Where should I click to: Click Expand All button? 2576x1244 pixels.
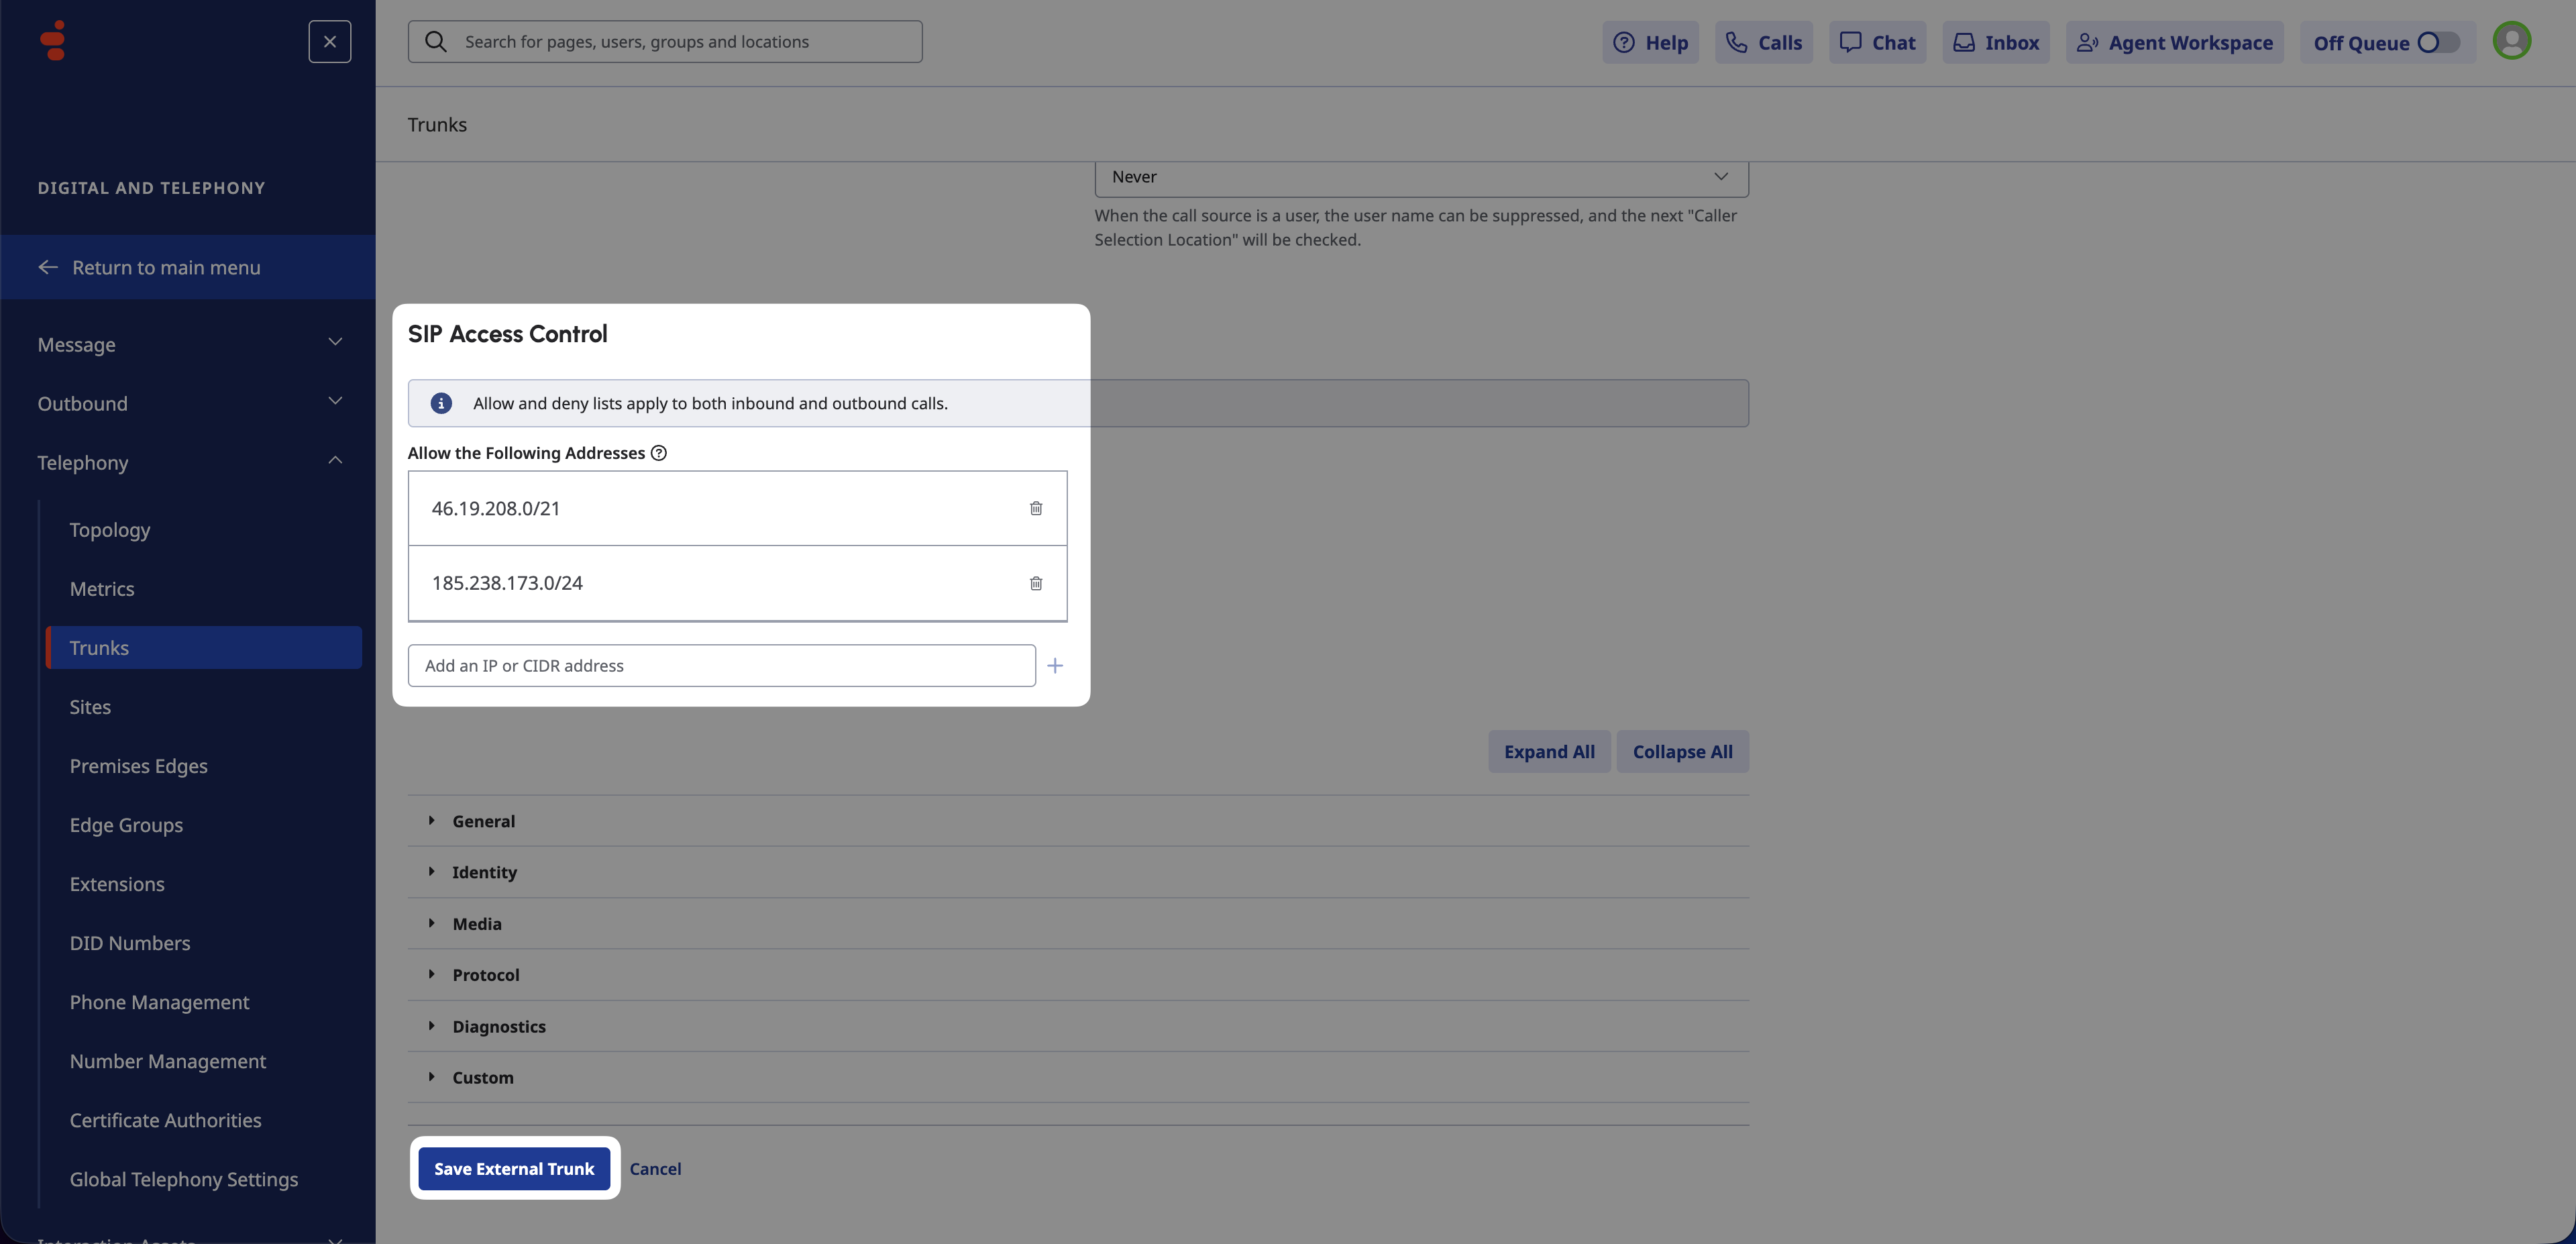click(1549, 751)
